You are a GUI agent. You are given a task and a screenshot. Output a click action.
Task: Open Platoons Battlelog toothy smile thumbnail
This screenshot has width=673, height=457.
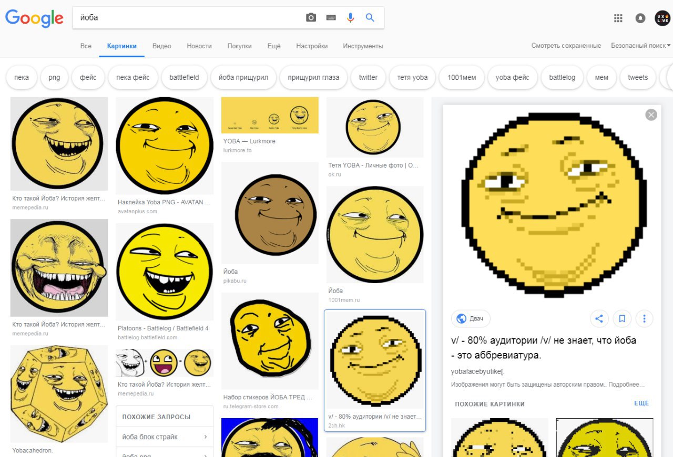pyautogui.click(x=165, y=272)
